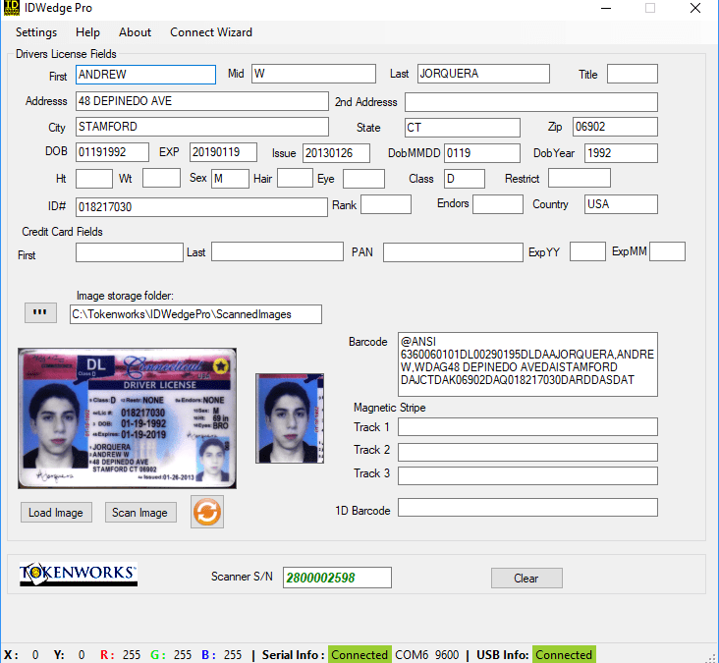Focus the Track 3 field

(527, 476)
